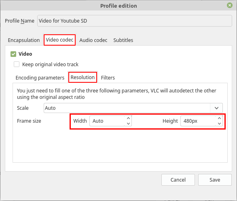Switch to the Encapsulation tab
Image resolution: width=237 pixels, height=201 pixels.
point(24,40)
